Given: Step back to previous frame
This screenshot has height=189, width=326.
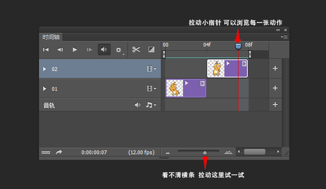Looking at the screenshot, I should (60, 50).
